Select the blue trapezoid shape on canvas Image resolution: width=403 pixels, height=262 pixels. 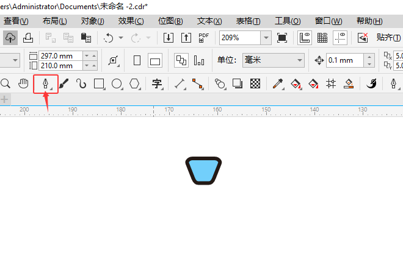[x=203, y=171]
